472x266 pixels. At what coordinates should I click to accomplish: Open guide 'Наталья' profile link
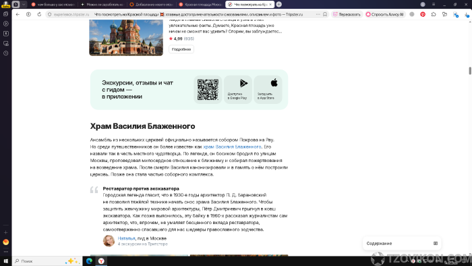(x=126, y=238)
